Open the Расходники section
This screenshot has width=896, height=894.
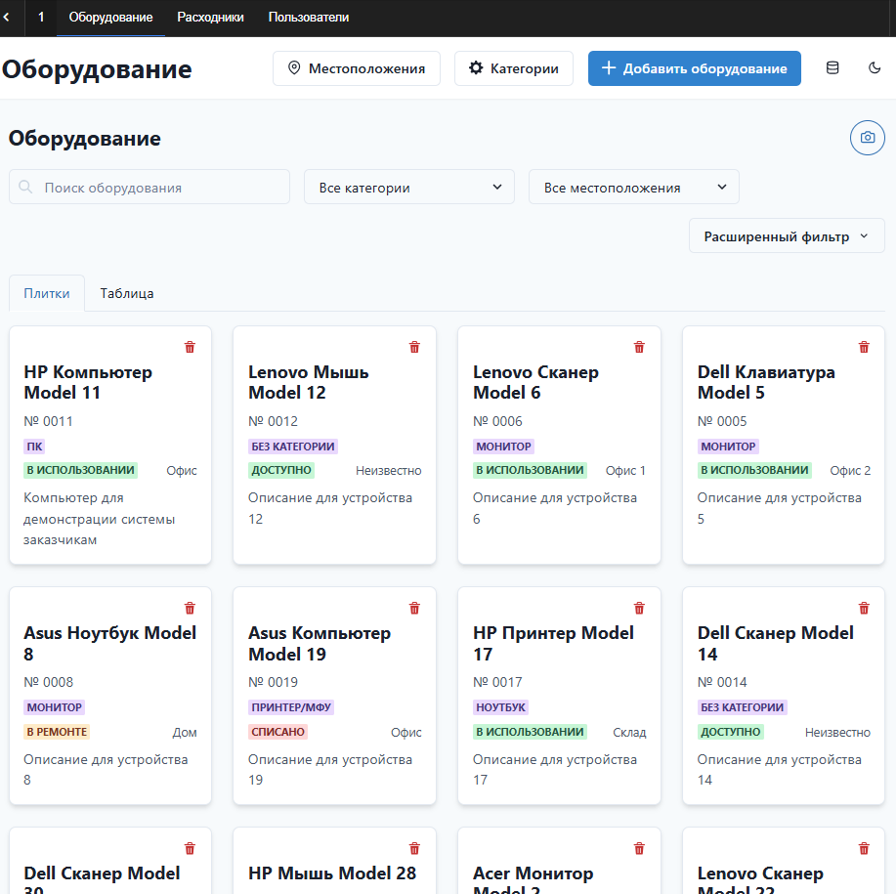click(210, 17)
